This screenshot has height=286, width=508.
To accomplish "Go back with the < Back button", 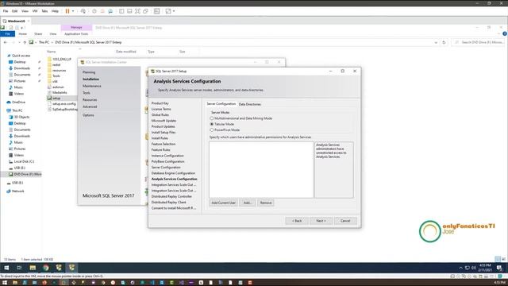I will [x=297, y=221].
